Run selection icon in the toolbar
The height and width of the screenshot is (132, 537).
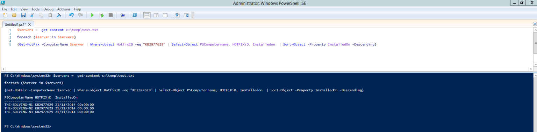click(x=101, y=15)
